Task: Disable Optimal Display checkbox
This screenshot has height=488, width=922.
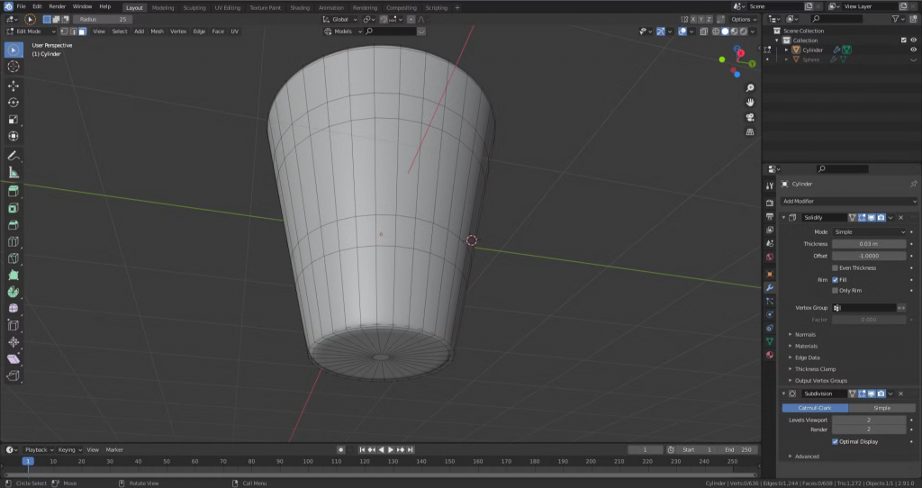Action: click(835, 441)
